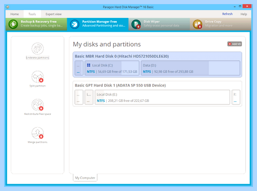This screenshot has height=191, width=257.
Task: Open the Drive Copy tool
Action: pyautogui.click(x=221, y=24)
